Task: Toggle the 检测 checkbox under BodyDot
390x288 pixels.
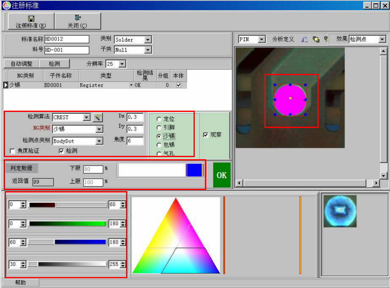Action: [61, 151]
